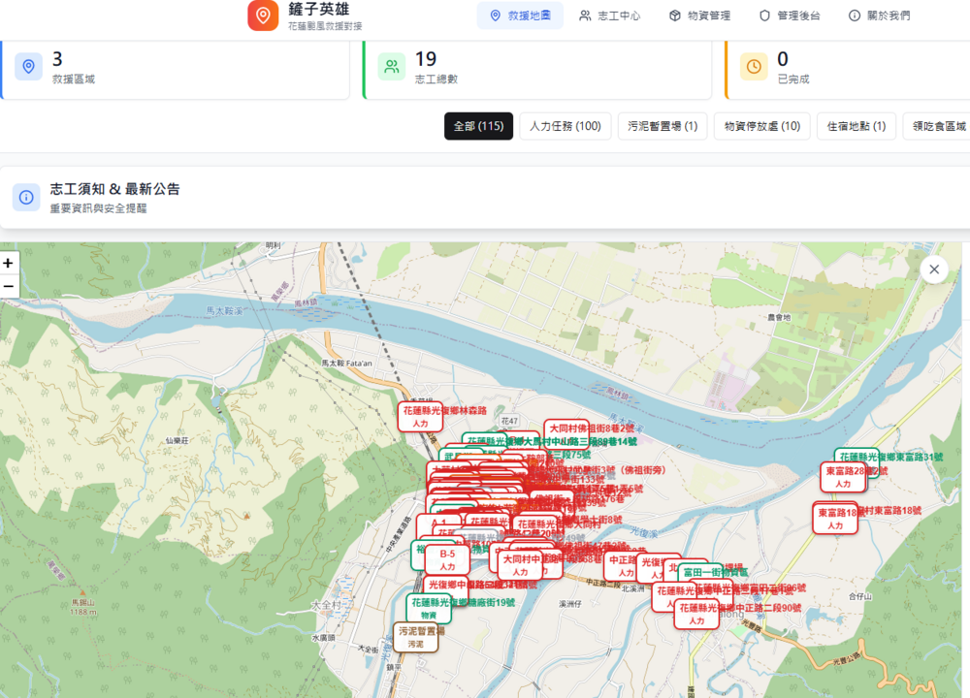Click the 領吃食區域 filter button

(934, 126)
